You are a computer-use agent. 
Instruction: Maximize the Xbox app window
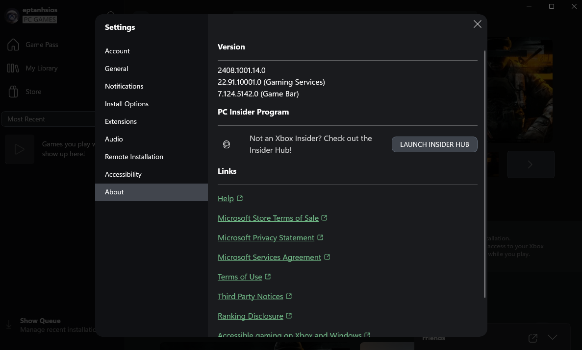(x=552, y=6)
